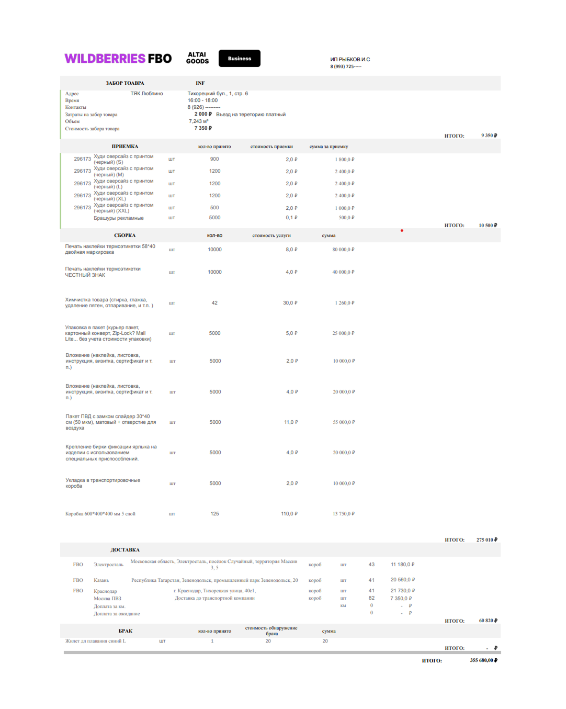Click the amount 25 000,0 ₽
Viewport: 566px width, 709px height.
[344, 333]
